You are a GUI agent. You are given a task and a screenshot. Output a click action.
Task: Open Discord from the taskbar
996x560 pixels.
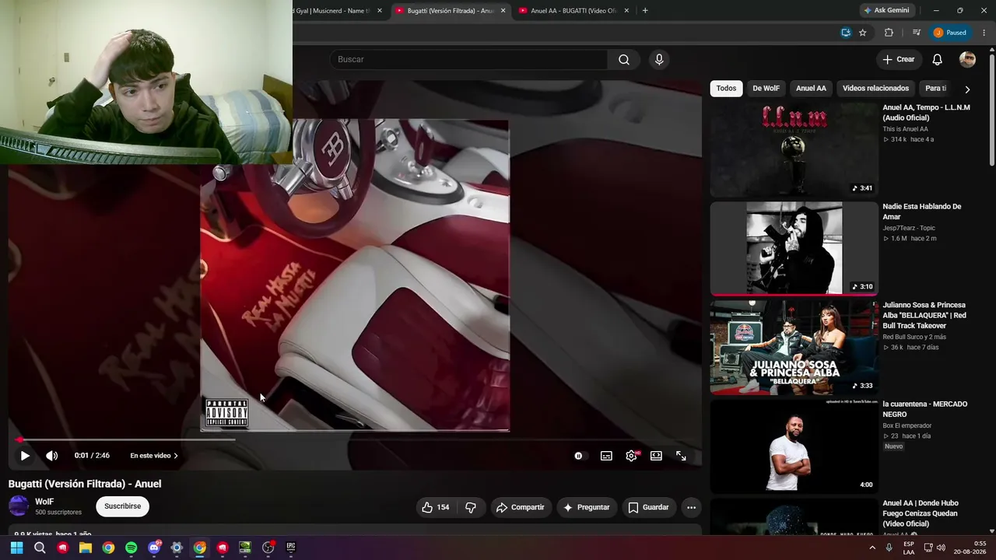(x=154, y=548)
